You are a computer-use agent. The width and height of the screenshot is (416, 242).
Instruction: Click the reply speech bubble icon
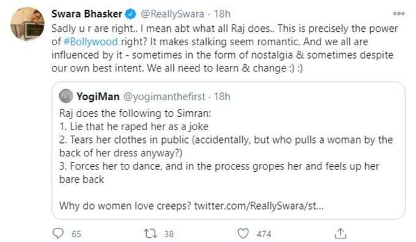[x=58, y=233]
